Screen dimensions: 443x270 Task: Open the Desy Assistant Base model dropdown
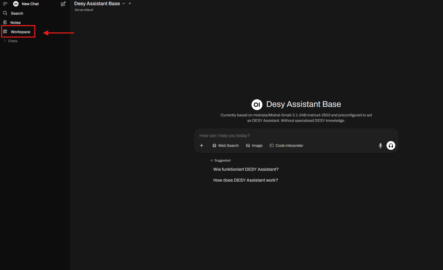pyautogui.click(x=100, y=4)
